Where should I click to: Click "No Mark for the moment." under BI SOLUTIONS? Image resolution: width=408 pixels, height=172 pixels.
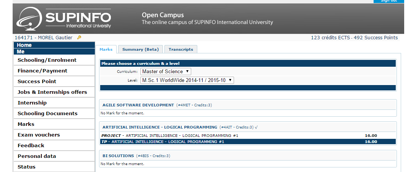[122, 164]
